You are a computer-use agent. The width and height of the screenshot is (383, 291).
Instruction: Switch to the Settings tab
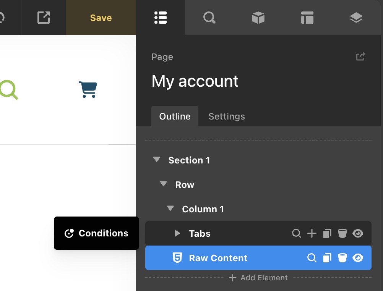point(226,116)
